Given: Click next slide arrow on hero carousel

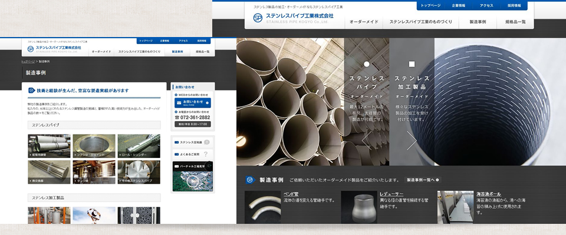Looking at the screenshot, I should 412,140.
